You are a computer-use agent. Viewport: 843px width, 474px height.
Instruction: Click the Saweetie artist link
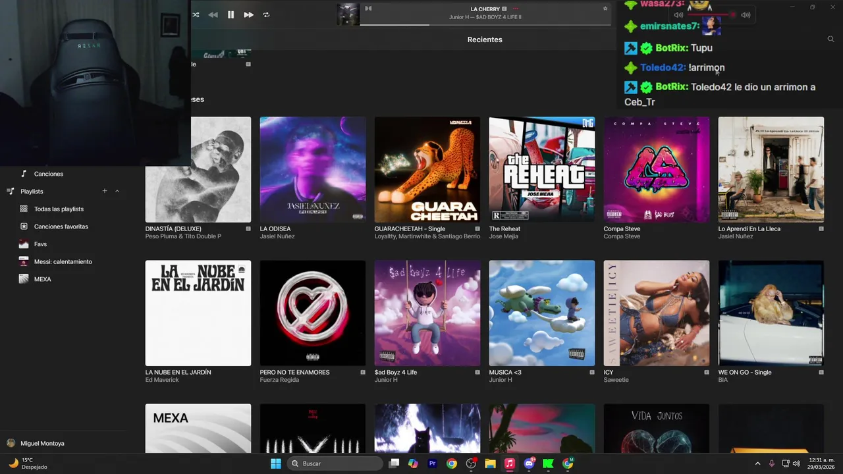[616, 380]
